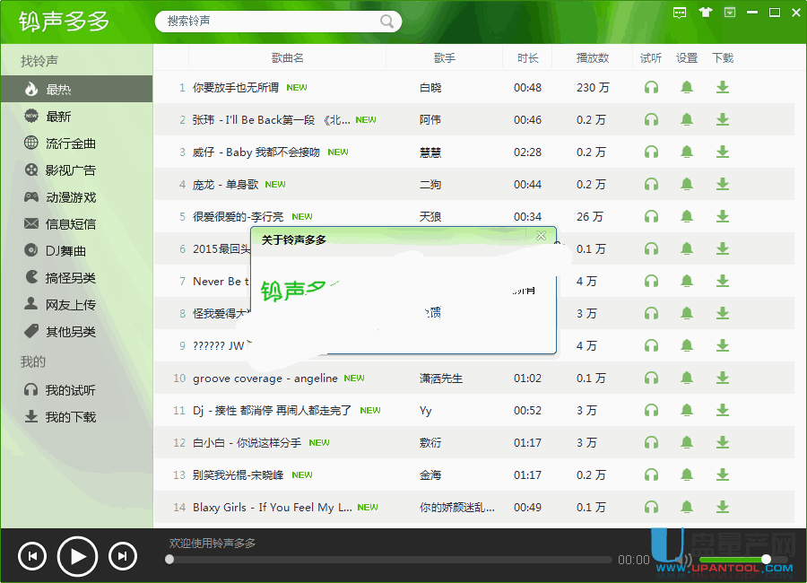The width and height of the screenshot is (807, 583).
Task: Click the bell icon for song 10
Action: 687,379
